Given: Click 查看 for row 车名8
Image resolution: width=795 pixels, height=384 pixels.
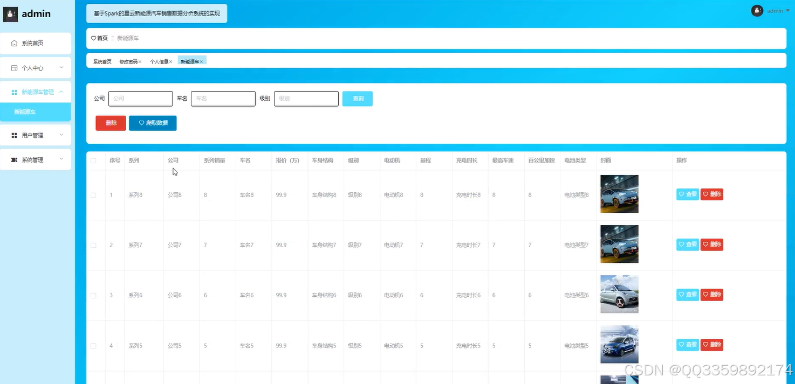Looking at the screenshot, I should click(688, 194).
